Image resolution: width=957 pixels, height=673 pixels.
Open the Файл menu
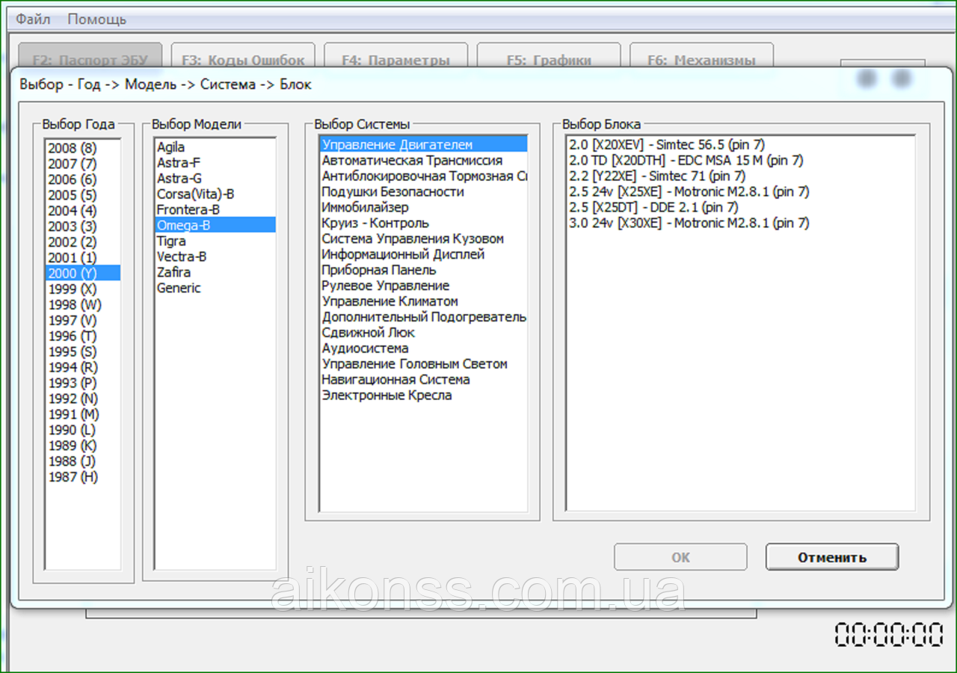tap(33, 19)
